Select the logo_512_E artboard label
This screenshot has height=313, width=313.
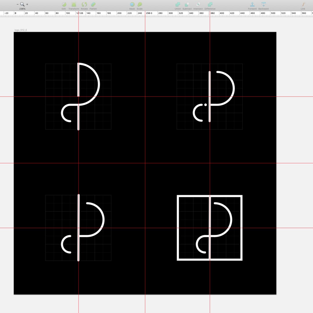click(x=21, y=30)
